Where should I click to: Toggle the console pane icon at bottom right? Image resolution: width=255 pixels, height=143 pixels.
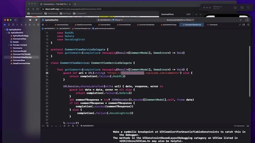pyautogui.click(x=248, y=126)
